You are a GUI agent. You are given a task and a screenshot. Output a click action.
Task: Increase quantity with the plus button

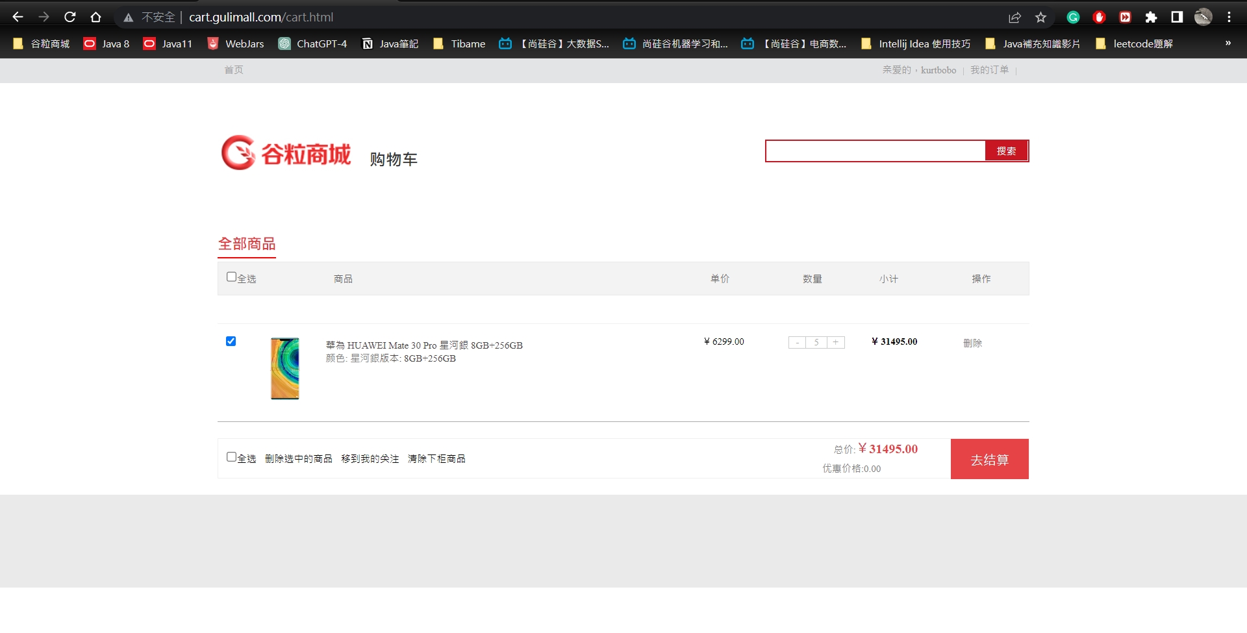836,342
